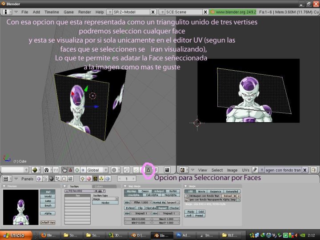Toggle proportional editing magnet icon
Screen dimensions: 320x240
(x=127, y=170)
